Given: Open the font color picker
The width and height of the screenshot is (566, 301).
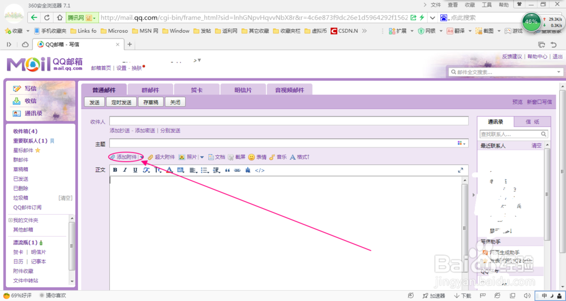Looking at the screenshot, I should (x=169, y=171).
